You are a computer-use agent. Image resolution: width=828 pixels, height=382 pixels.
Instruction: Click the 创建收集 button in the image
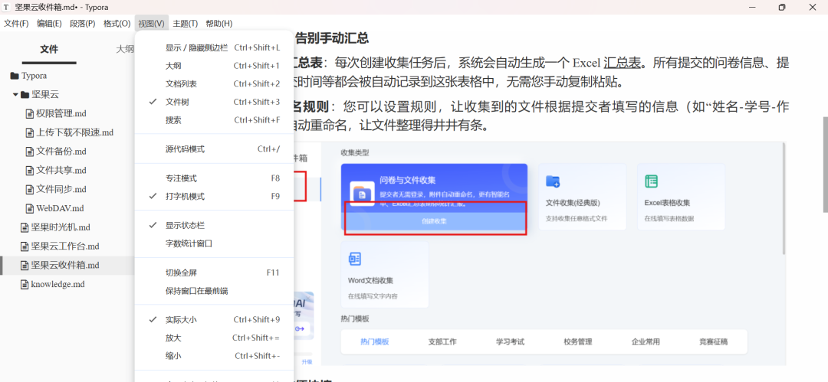[x=434, y=221]
